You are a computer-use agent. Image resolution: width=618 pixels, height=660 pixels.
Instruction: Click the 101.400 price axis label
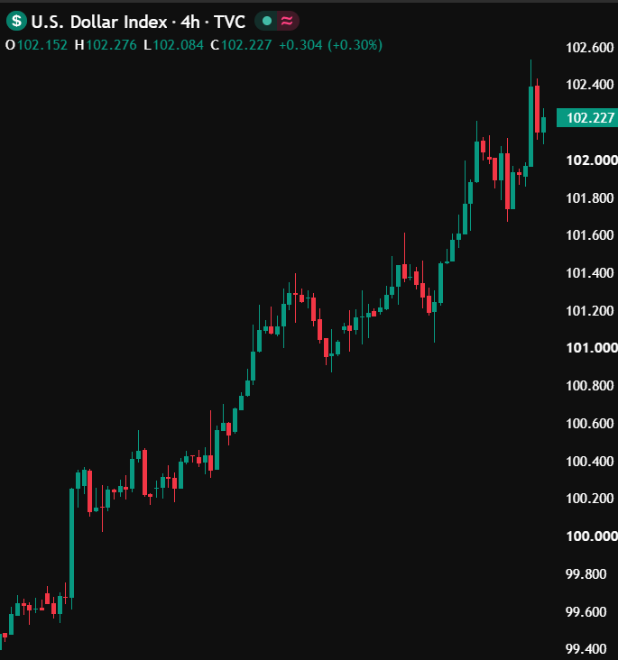pyautogui.click(x=589, y=273)
